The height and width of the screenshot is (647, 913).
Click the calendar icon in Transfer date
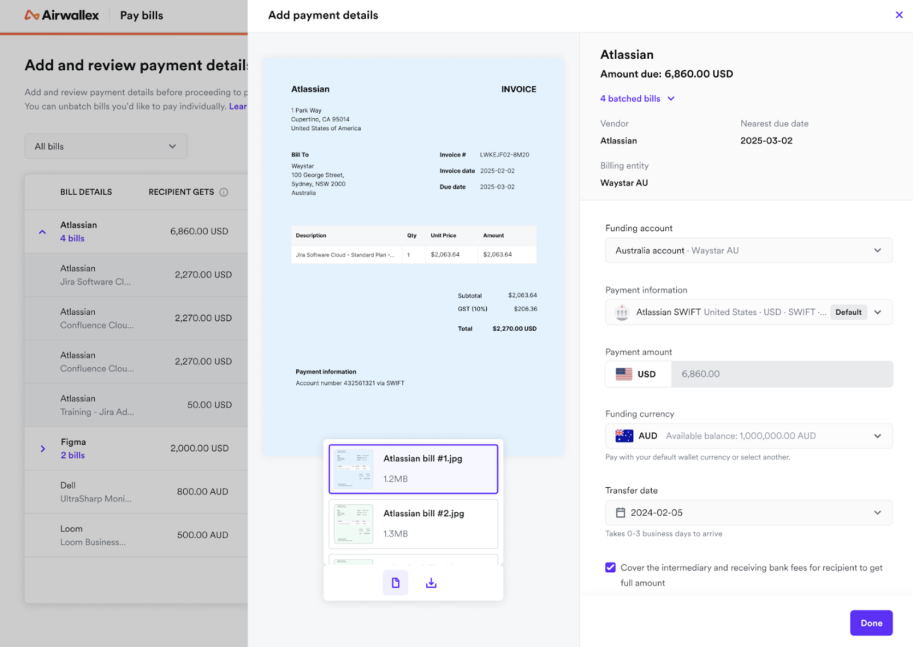621,513
